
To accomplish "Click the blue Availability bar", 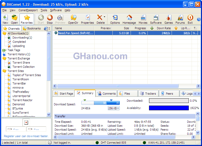I will 169,108.
